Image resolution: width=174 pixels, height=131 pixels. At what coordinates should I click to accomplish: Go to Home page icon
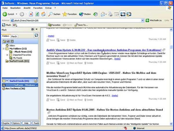pyautogui.click(x=43, y=14)
